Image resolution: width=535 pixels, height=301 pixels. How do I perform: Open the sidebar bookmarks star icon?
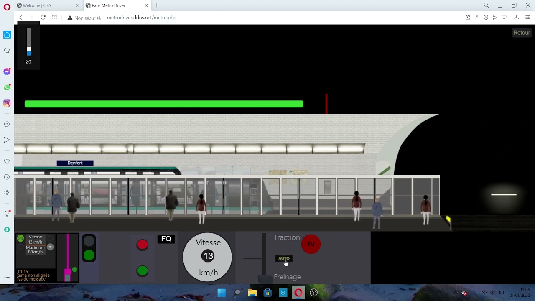click(x=7, y=51)
